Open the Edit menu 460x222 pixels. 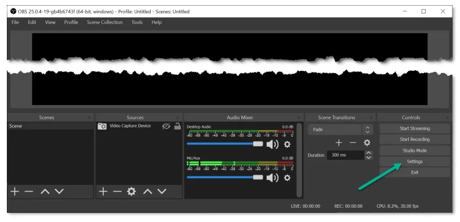pyautogui.click(x=32, y=22)
